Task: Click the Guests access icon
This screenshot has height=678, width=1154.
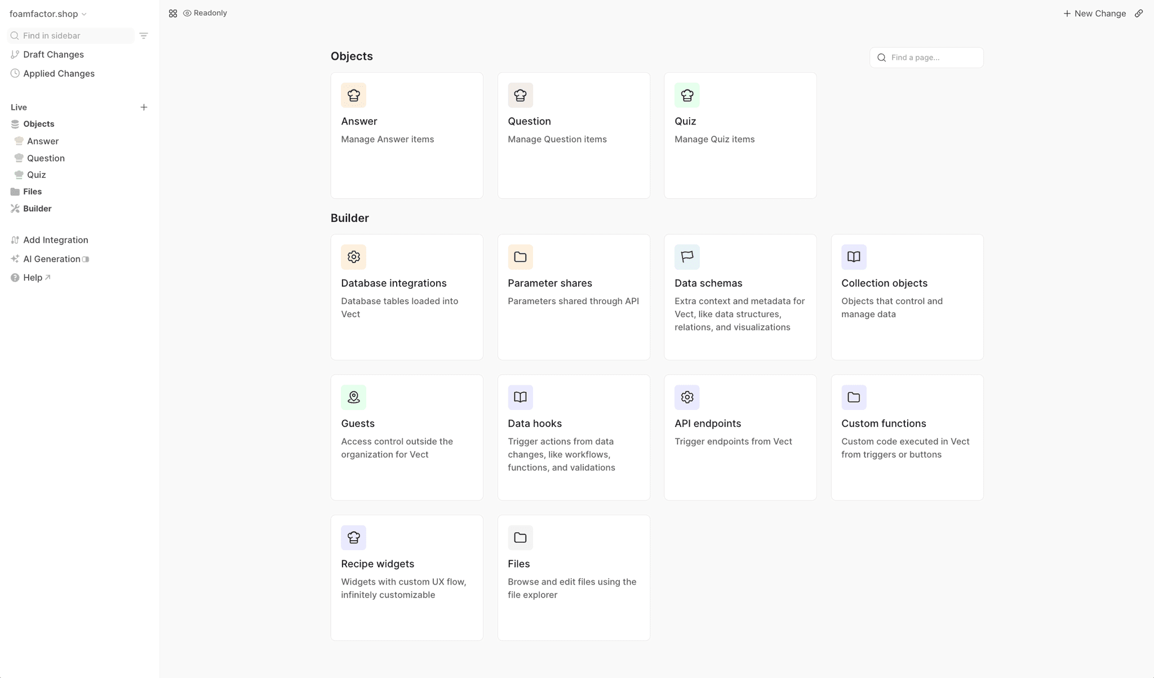Action: pos(353,397)
